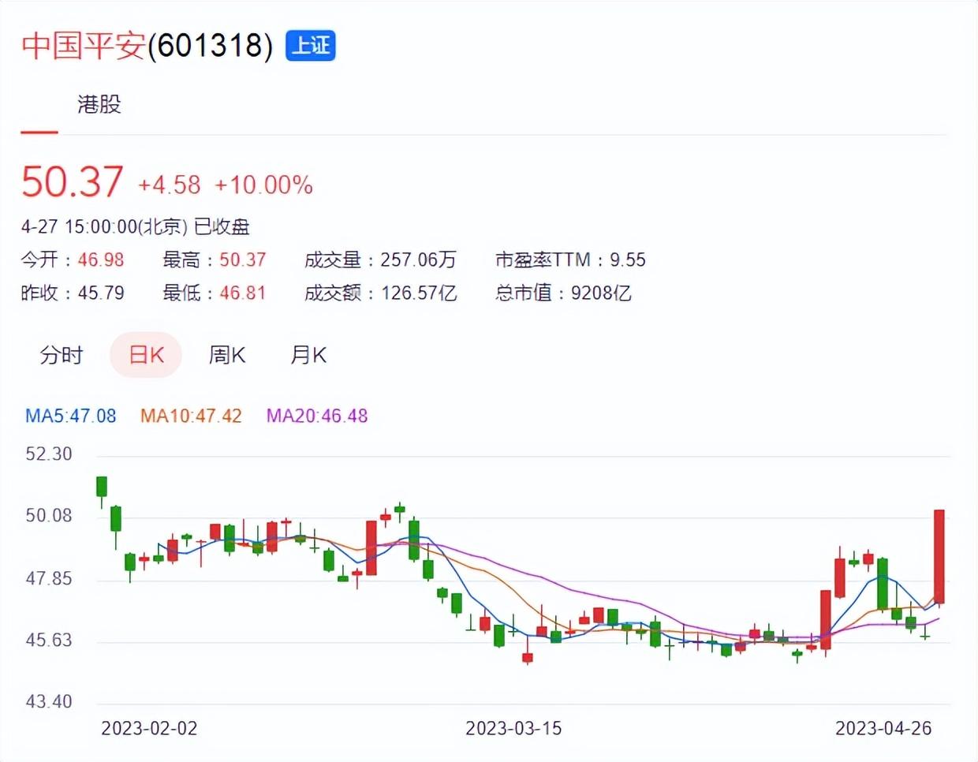Viewport: 978px width, 762px height.
Task: Click the y-axis label 45.63
Action: pos(49,641)
